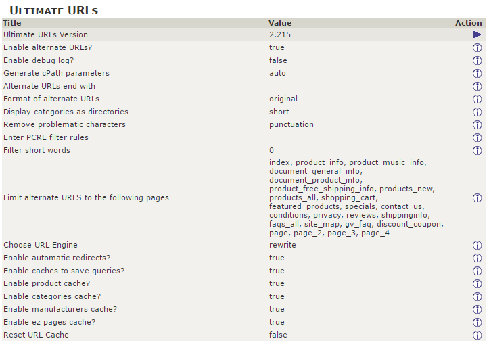Click the Choose URL Engine row title

click(41, 245)
